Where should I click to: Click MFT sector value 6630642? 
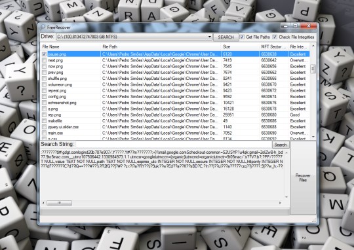click(269, 60)
